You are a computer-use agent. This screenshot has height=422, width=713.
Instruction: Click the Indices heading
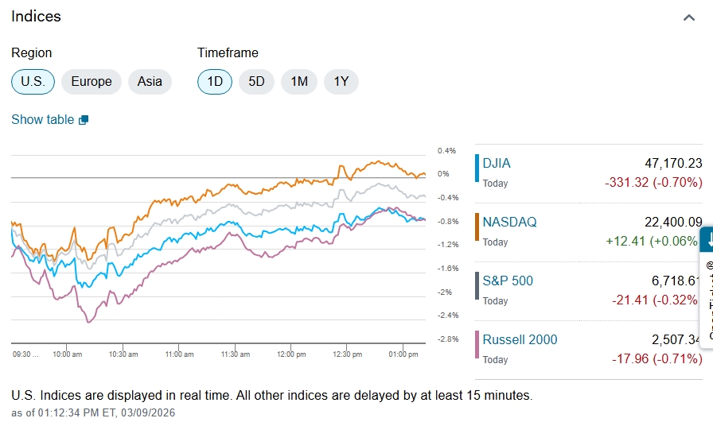(x=36, y=17)
